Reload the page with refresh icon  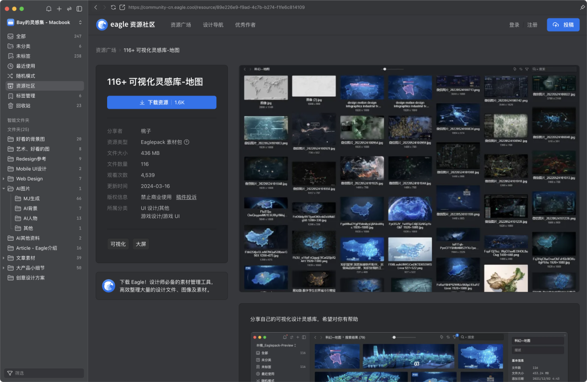tap(113, 7)
